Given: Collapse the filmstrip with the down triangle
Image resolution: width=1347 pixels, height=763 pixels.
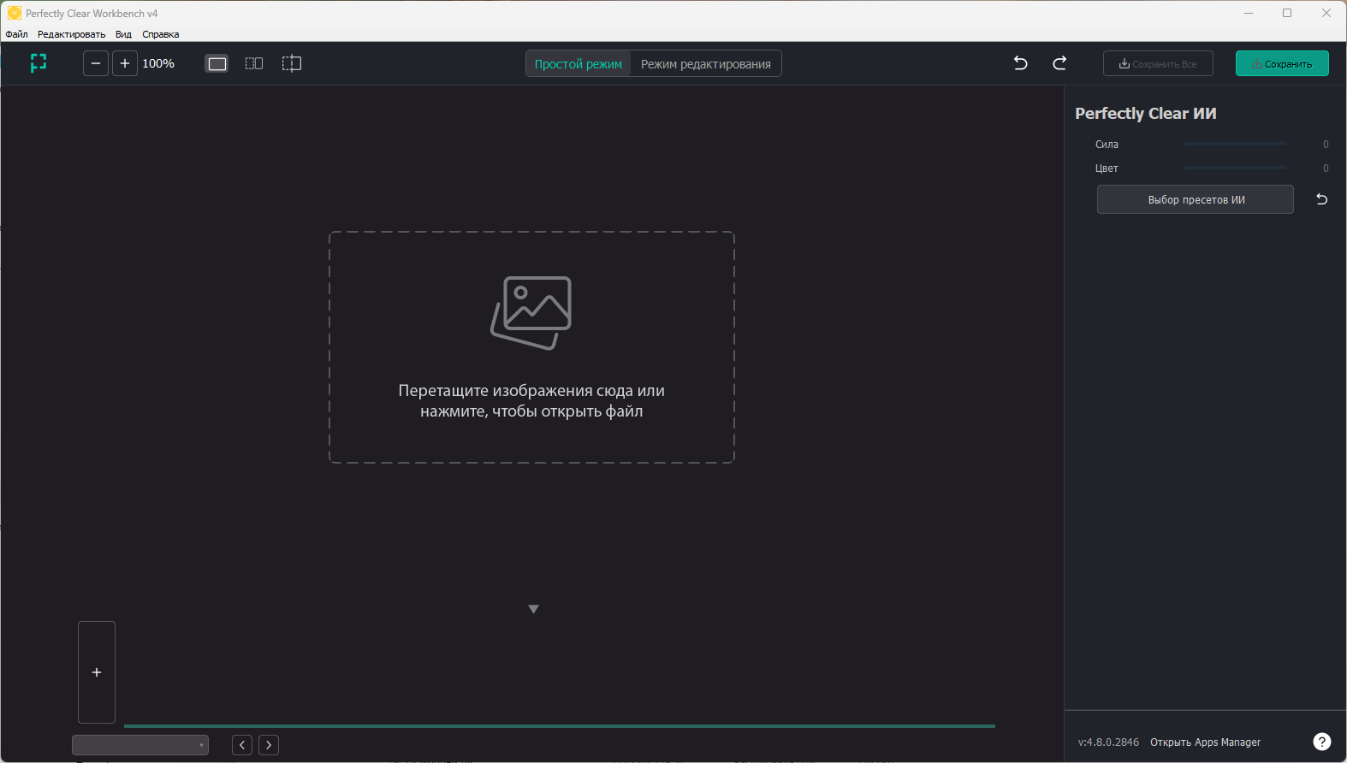Looking at the screenshot, I should tap(533, 609).
